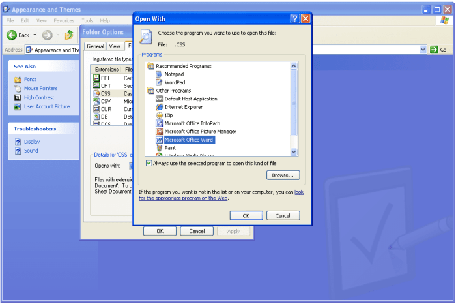Click the Back arrow in Explorer toolbar
The height and width of the screenshot is (304, 456).
(x=12, y=35)
